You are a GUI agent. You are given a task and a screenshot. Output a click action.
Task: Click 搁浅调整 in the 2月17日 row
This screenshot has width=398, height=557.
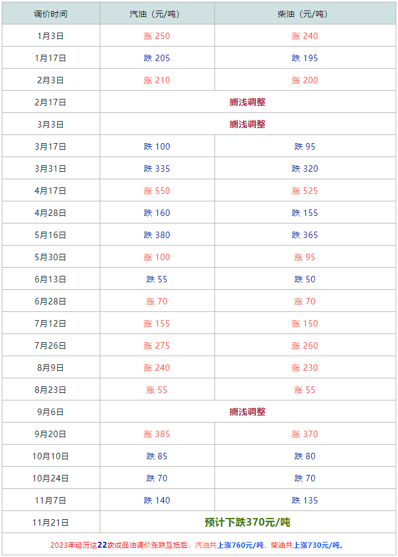pos(248,102)
